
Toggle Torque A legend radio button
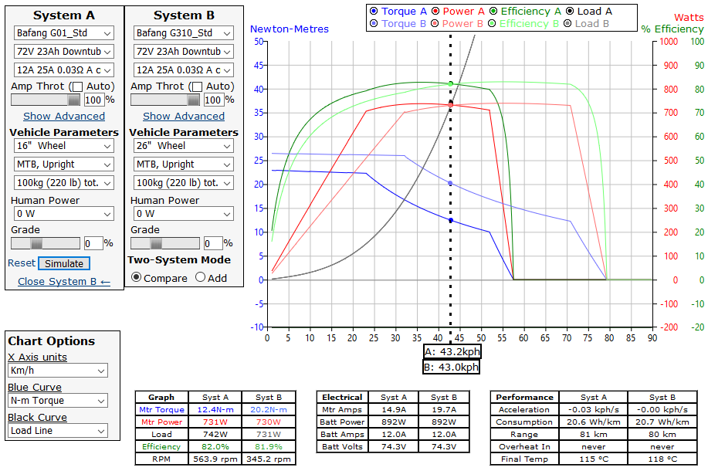374,12
